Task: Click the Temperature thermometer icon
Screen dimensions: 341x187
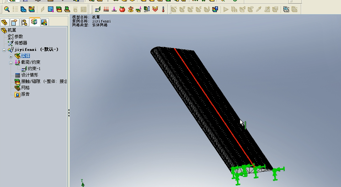Action: point(163,9)
